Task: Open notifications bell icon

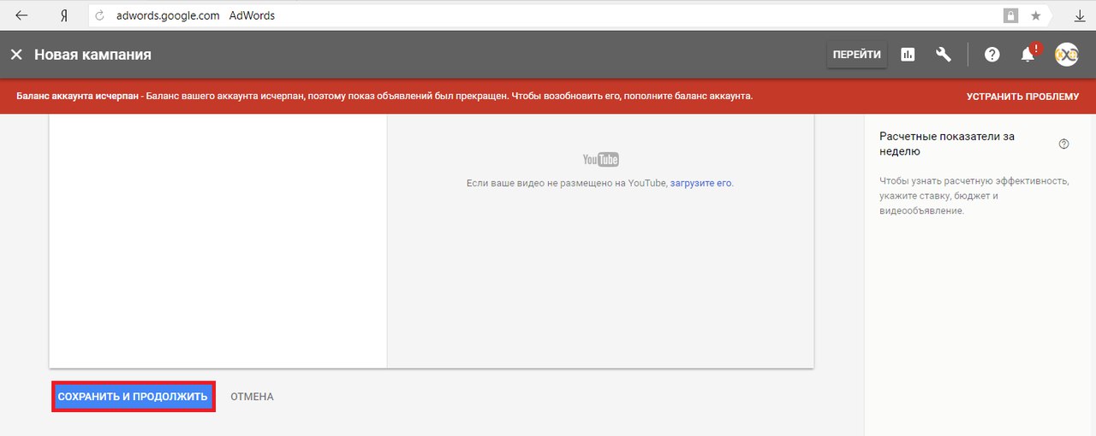Action: [x=1028, y=54]
